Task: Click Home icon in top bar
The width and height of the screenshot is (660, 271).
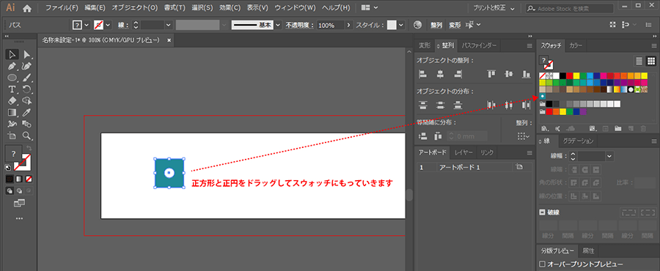Action: click(x=27, y=8)
